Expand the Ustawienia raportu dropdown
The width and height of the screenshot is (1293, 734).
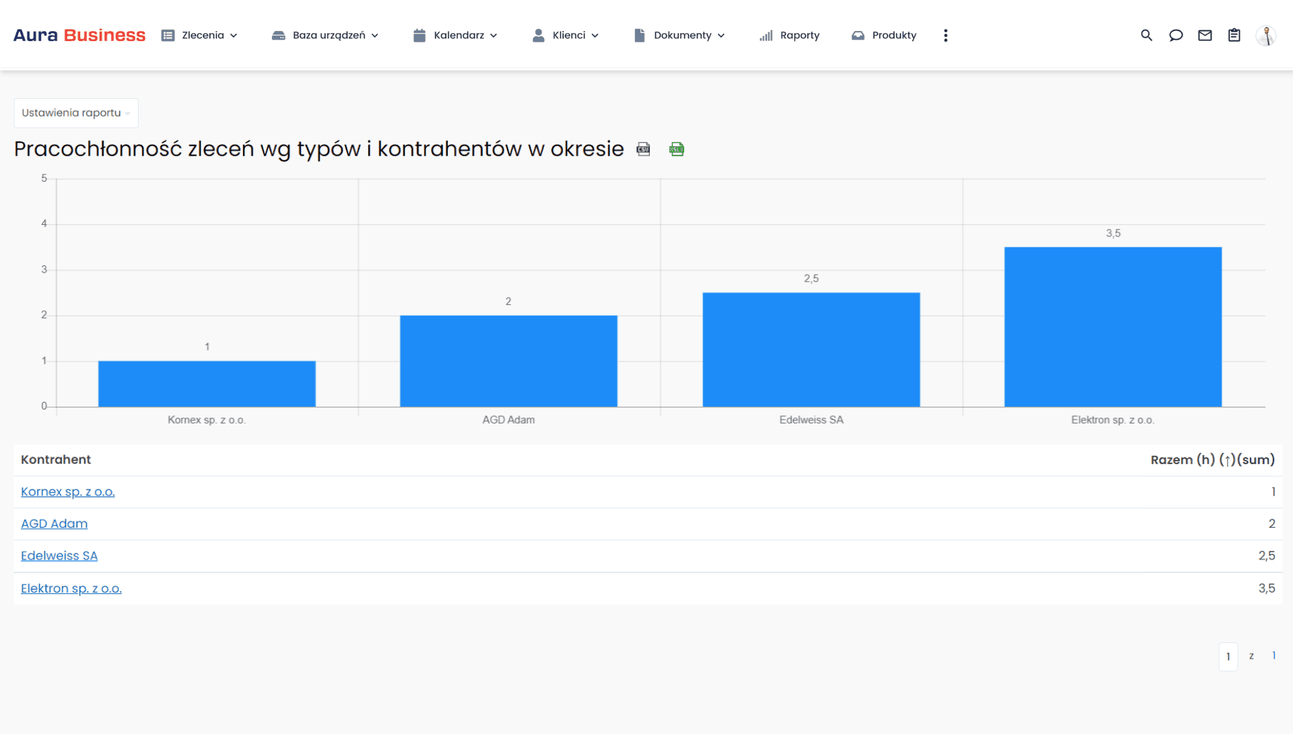76,113
